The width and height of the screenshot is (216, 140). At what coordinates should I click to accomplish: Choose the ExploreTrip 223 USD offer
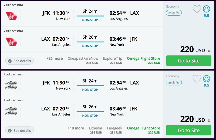[x=113, y=61]
